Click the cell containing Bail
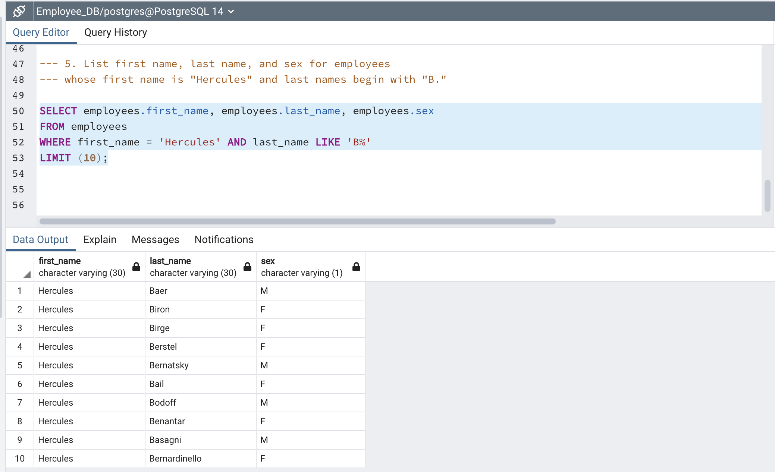Viewport: 775px width, 472px height. coord(201,384)
